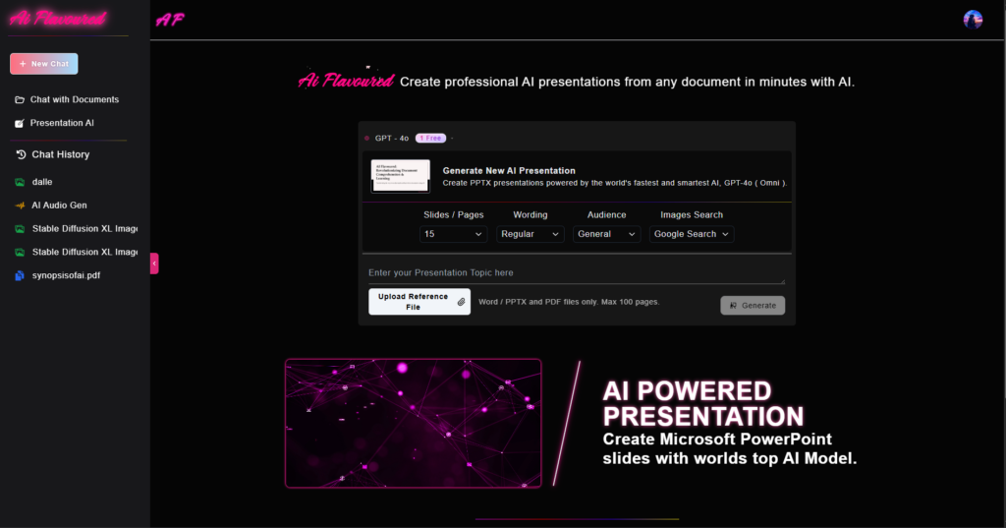
Task: Open Chat with Documents
Action: coord(75,99)
